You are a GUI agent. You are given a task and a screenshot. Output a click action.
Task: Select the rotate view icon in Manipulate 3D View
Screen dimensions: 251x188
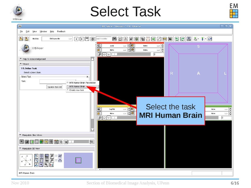coord(36,160)
